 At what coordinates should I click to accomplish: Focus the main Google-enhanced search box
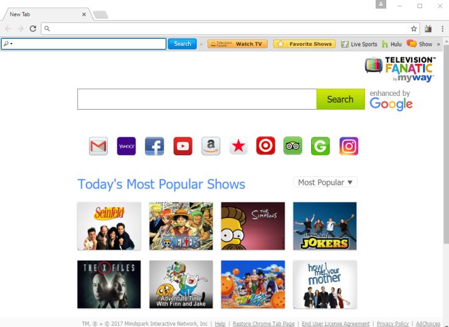tap(197, 99)
